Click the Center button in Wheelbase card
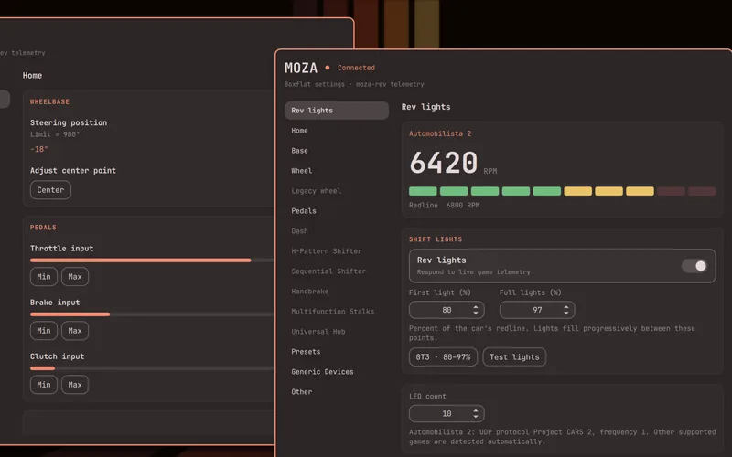Screen dimensions: 732x457 pos(50,190)
